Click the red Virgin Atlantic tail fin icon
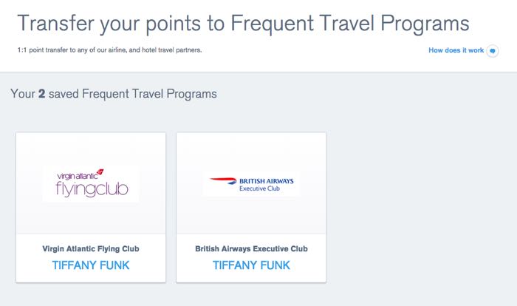The width and height of the screenshot is (517, 306). pyautogui.click(x=100, y=172)
